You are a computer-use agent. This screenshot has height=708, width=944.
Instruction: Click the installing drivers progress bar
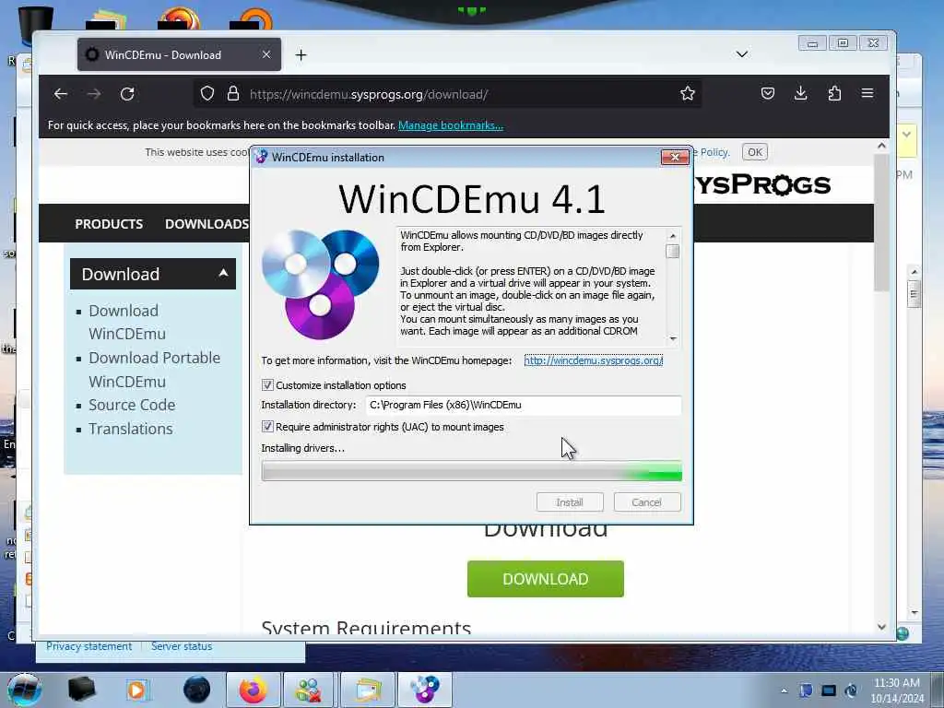click(x=471, y=471)
